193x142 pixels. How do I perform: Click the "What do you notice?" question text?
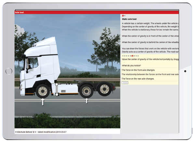(131, 65)
